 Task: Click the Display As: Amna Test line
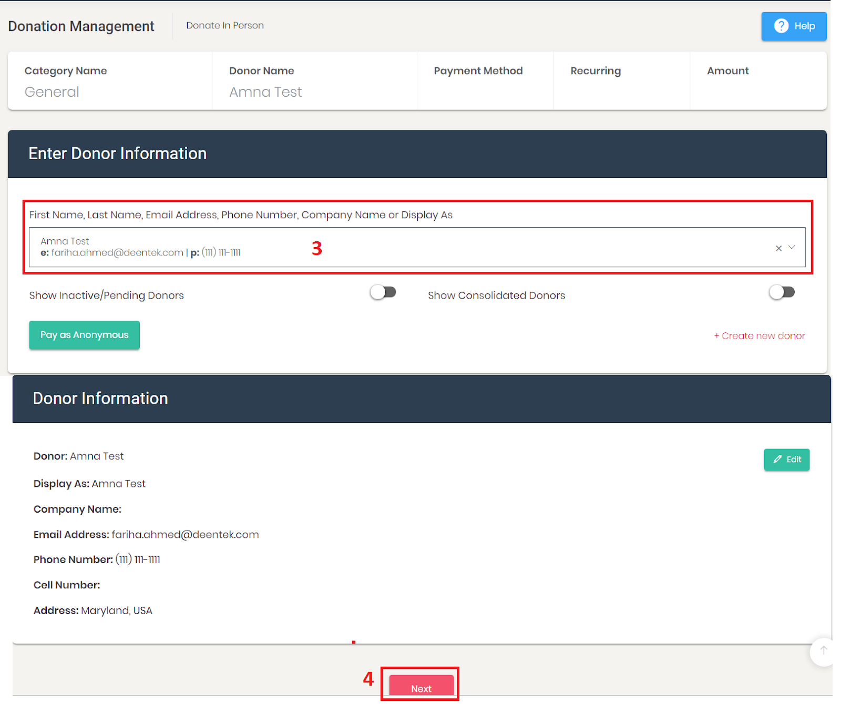(x=89, y=484)
